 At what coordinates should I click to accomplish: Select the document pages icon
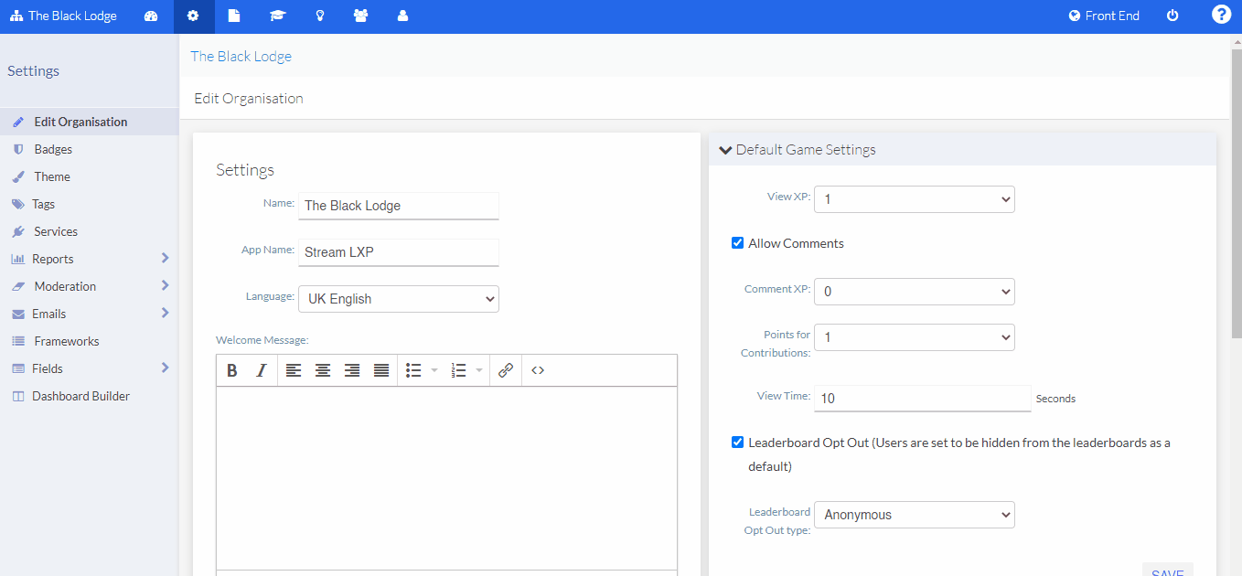[x=234, y=16]
